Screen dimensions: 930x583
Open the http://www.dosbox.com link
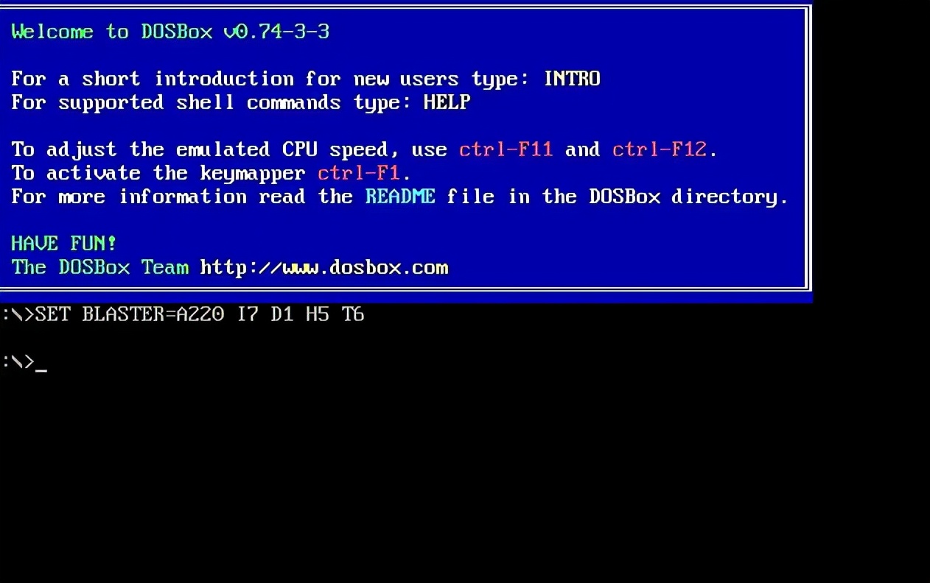tap(324, 267)
